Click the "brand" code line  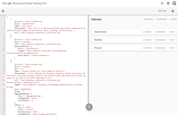(x=19, y=92)
